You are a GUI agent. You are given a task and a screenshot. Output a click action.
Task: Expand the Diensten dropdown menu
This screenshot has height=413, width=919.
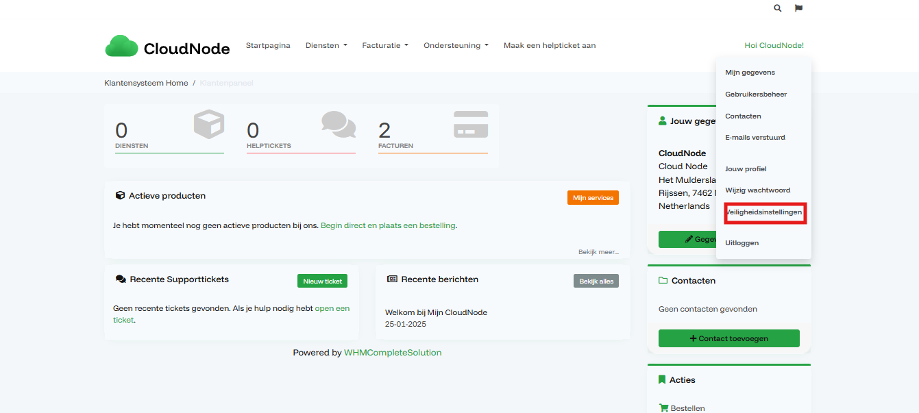(326, 46)
